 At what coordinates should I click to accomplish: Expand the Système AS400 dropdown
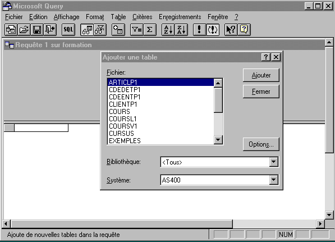tap(274, 180)
